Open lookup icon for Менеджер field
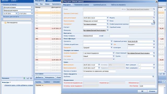The height and width of the screenshot is (94, 167). pyautogui.click(x=108, y=30)
